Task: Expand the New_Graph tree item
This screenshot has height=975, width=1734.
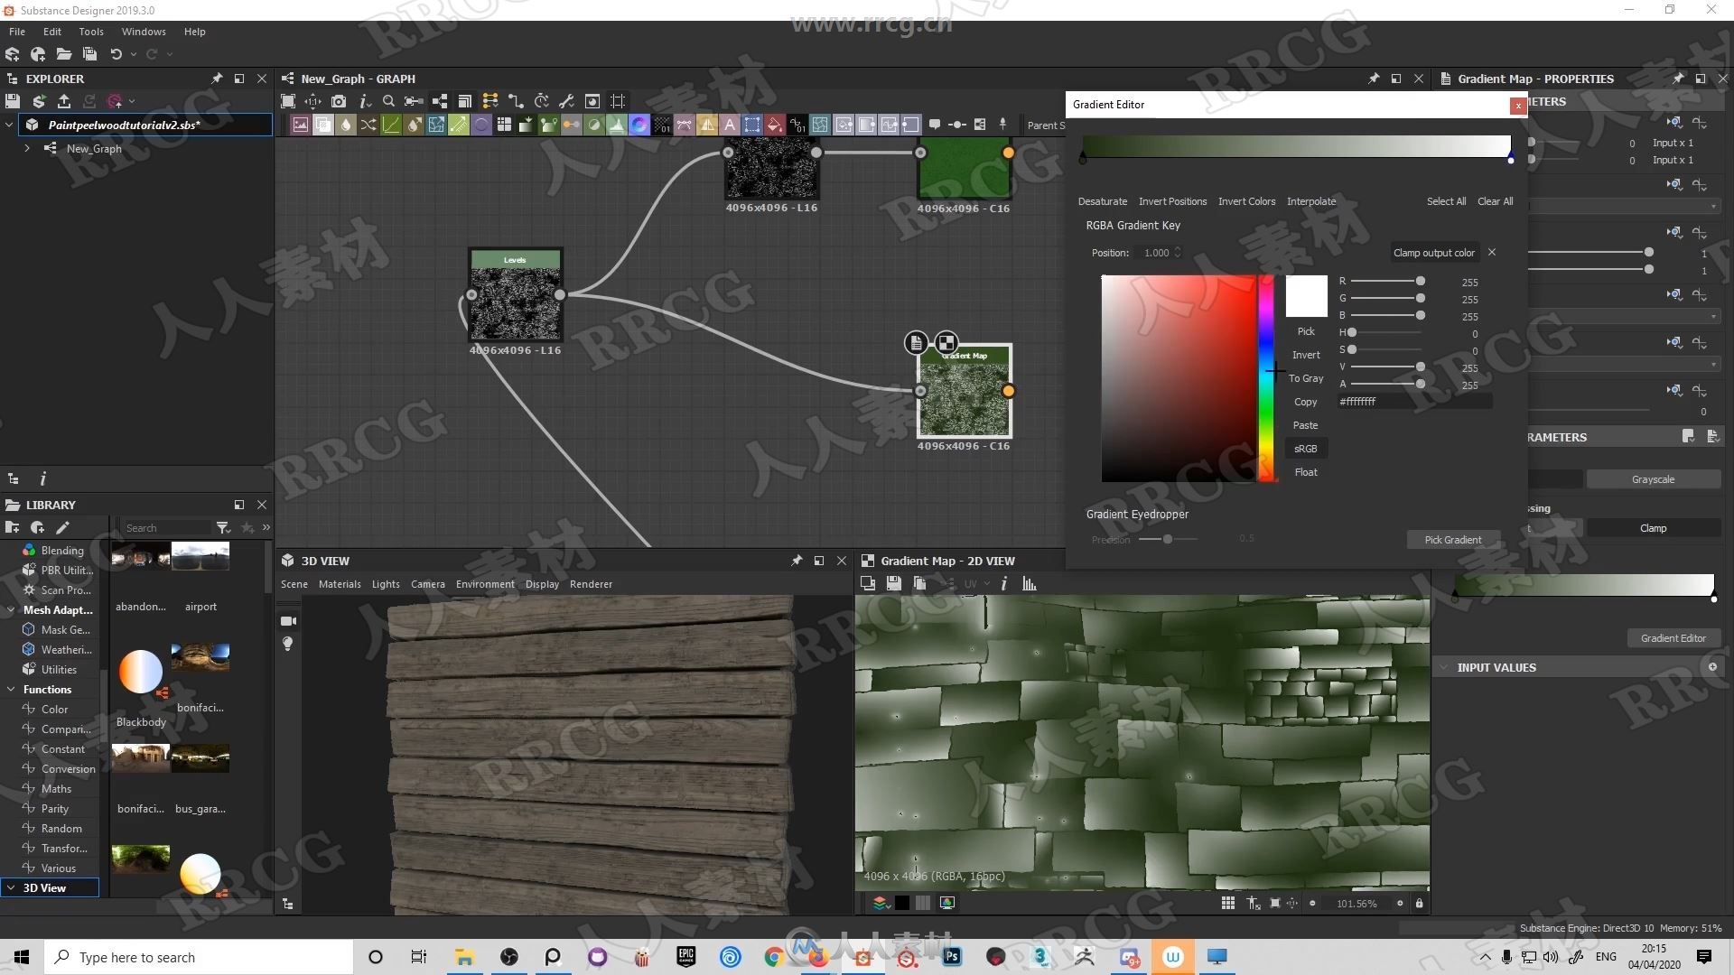Action: click(x=27, y=148)
